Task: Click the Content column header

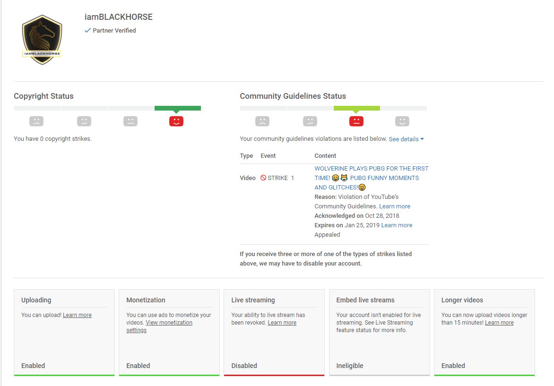Action: pos(325,156)
